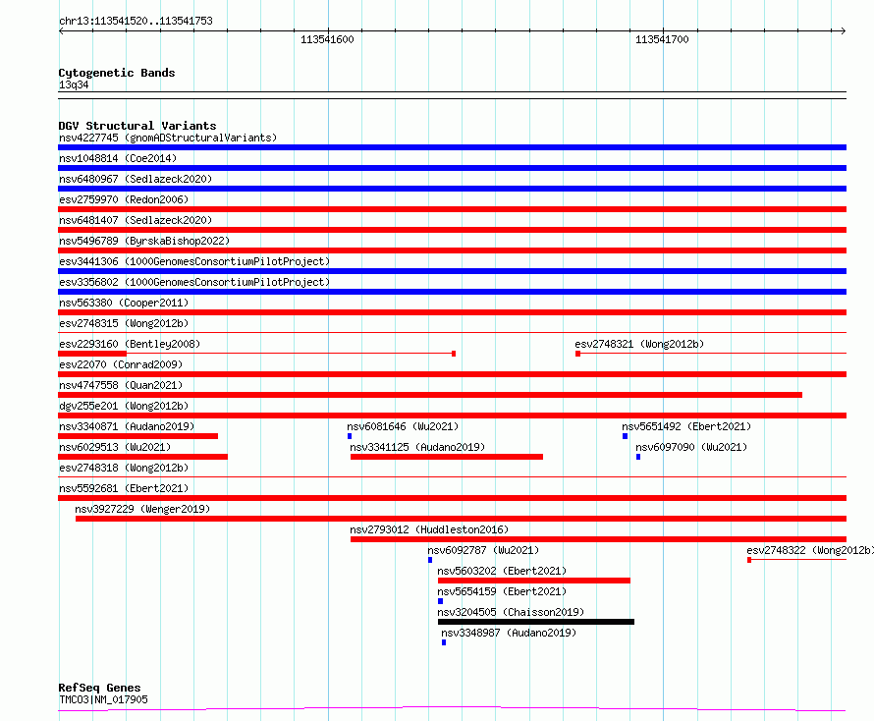Select esv2748318 (Wong2012b) label
874x721 pixels.
pyautogui.click(x=124, y=468)
